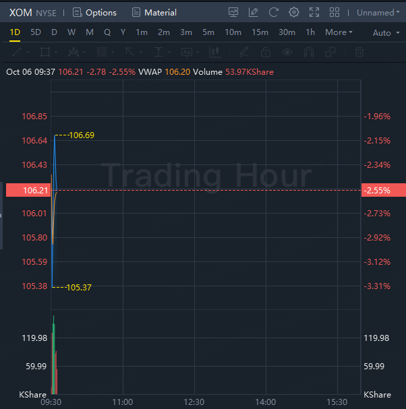Select the rectangle shape drawing tool
Image resolution: width=406 pixels, height=409 pixels.
tap(45, 52)
